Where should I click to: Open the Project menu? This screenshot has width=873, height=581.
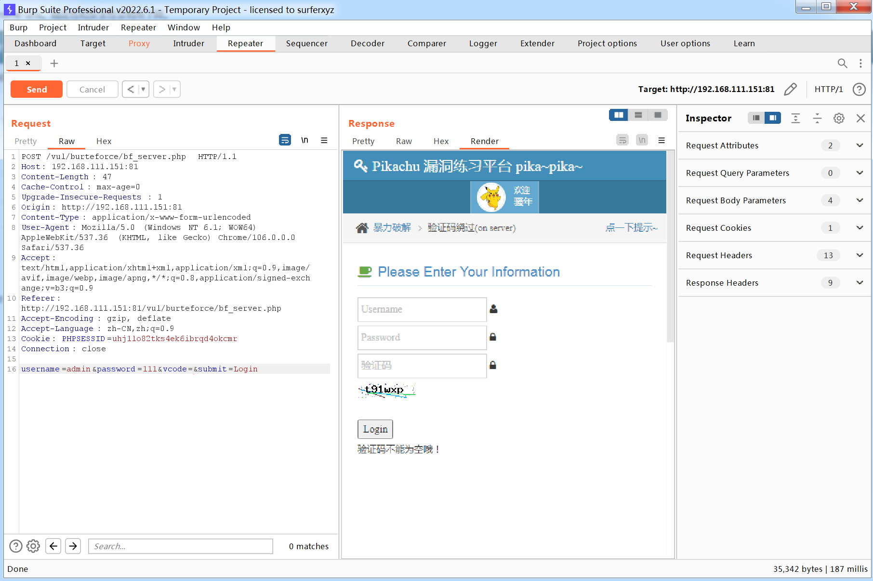click(53, 27)
